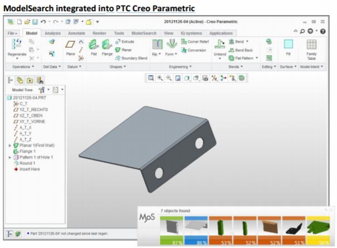Choose the Extrude tool
Viewport: 337px width, 248px height.
tap(125, 41)
